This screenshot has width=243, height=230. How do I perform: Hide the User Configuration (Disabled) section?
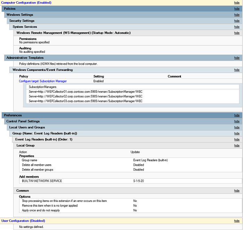tap(236, 221)
